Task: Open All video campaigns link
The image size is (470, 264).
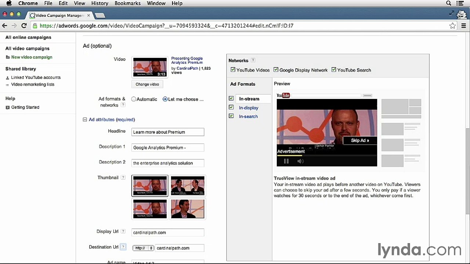Action: pyautogui.click(x=27, y=48)
